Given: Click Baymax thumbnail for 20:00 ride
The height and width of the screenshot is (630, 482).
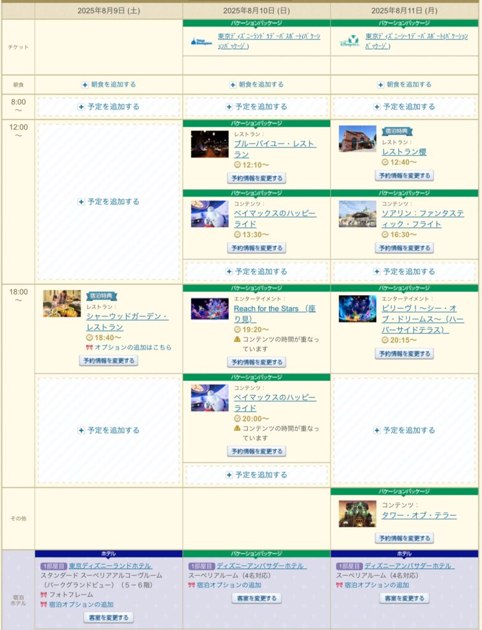Looking at the screenshot, I should click(x=209, y=398).
